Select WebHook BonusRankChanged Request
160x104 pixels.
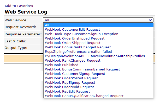point(98,47)
